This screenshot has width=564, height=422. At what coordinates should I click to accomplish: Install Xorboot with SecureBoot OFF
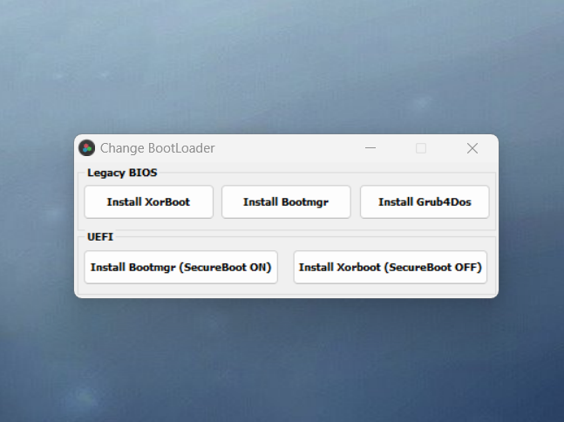(x=391, y=268)
